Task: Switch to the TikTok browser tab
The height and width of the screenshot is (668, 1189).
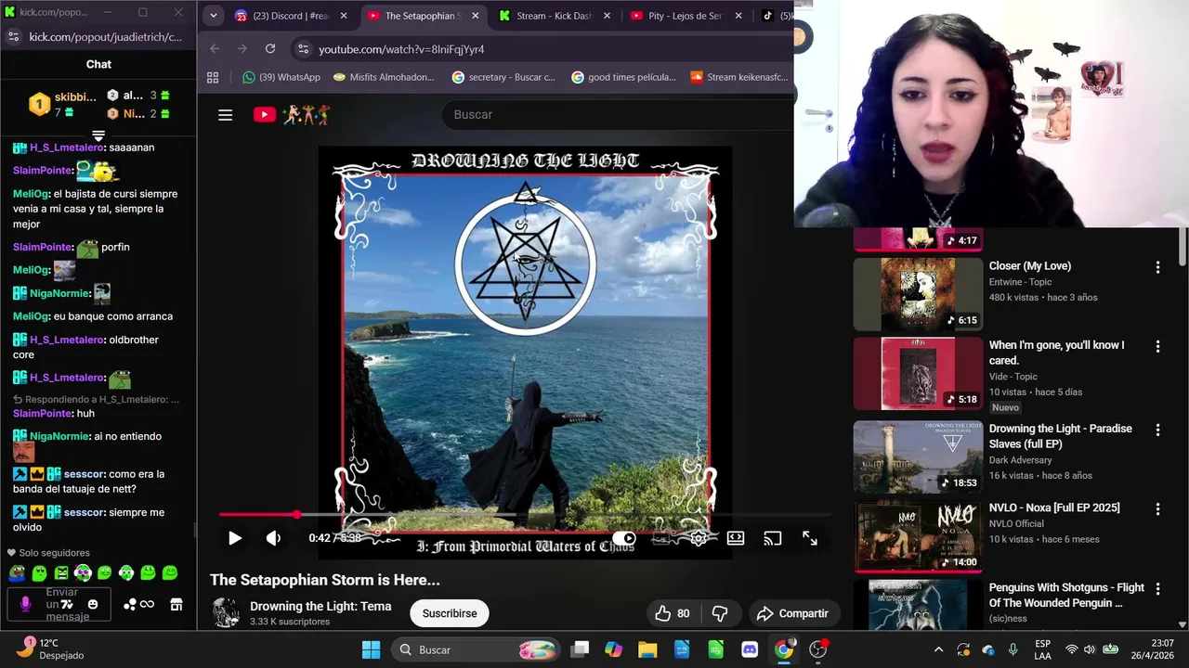Action: (775, 16)
